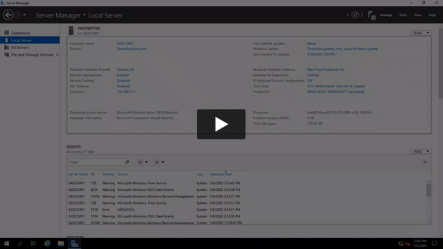Viewport: 443px width, 249px height.
Task: Click inside the Events Filter text box
Action: (x=95, y=162)
